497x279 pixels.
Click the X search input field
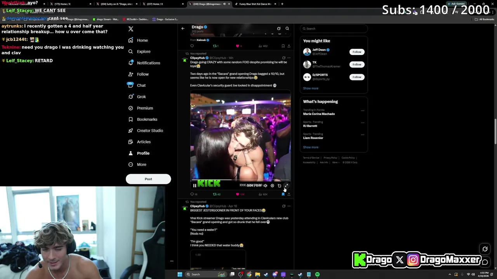[334, 29]
